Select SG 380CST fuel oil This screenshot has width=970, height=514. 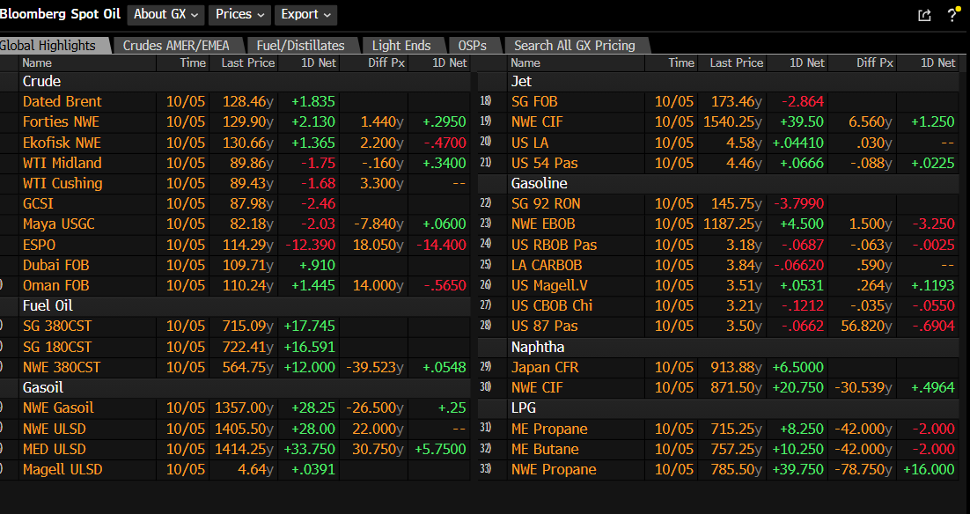[x=235, y=327]
